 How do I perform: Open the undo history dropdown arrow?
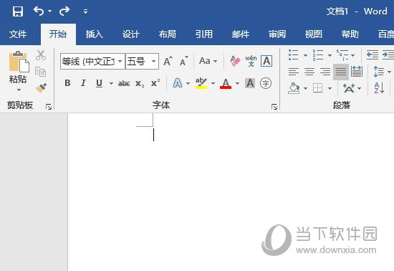(x=49, y=11)
